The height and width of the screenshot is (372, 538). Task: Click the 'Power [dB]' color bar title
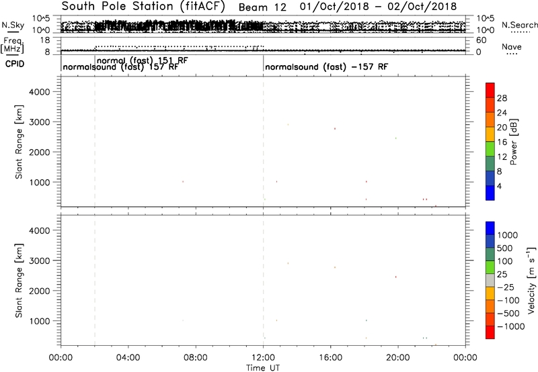[514, 142]
